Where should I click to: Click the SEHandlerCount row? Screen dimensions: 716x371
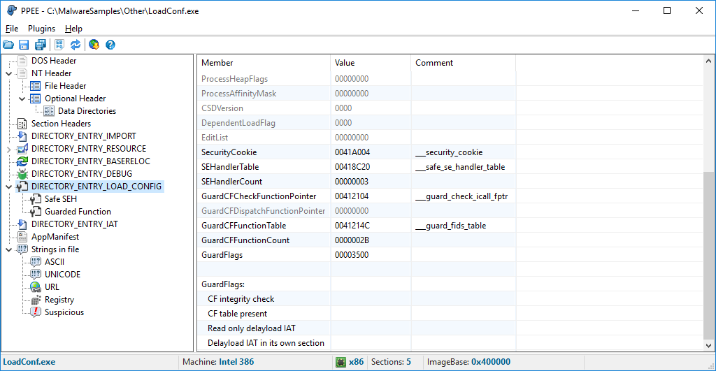click(450, 182)
